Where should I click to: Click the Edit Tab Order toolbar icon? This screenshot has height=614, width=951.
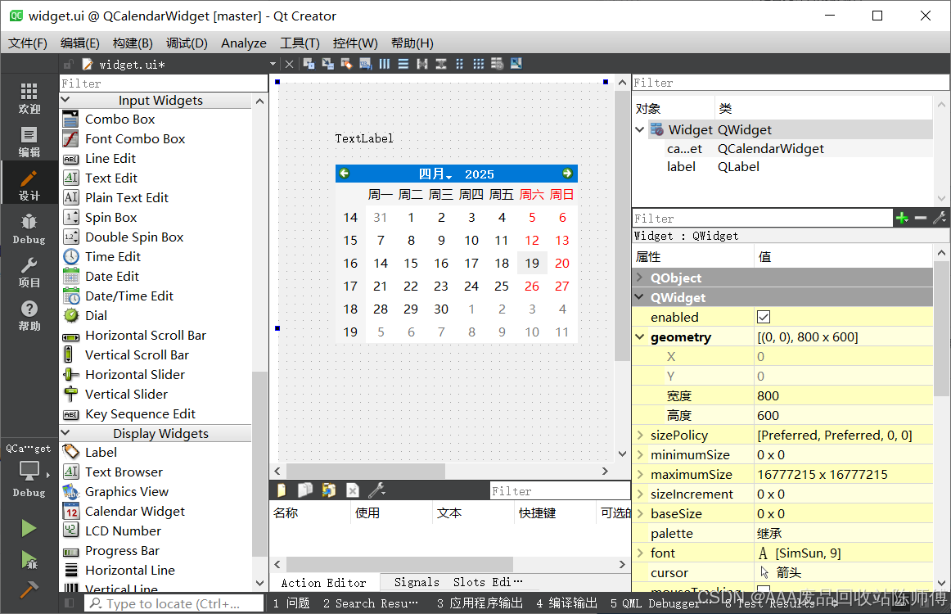click(364, 63)
